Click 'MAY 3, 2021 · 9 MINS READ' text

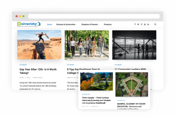pos(90,107)
